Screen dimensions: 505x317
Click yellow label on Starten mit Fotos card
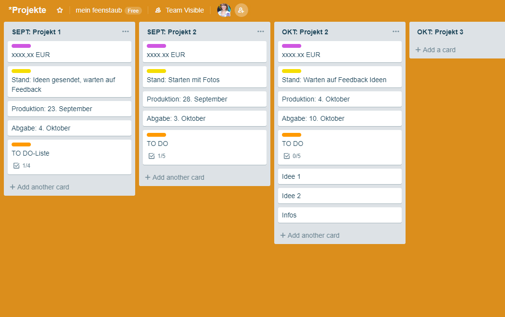156,71
